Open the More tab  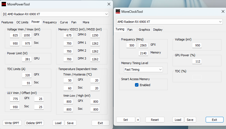[x=86, y=22]
